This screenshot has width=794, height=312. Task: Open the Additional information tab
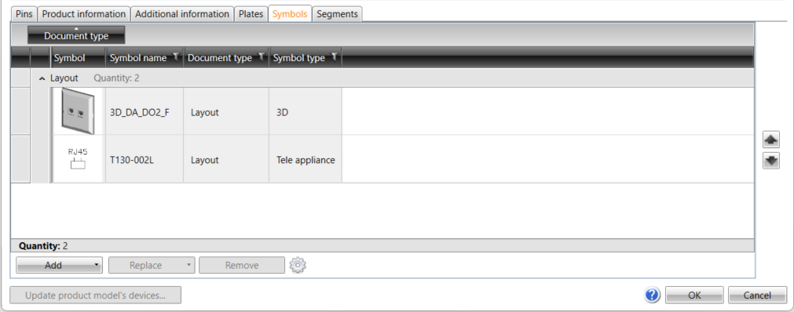pos(182,14)
